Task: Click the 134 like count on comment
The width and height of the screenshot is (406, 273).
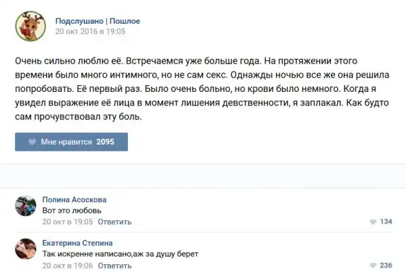Action: 386,222
